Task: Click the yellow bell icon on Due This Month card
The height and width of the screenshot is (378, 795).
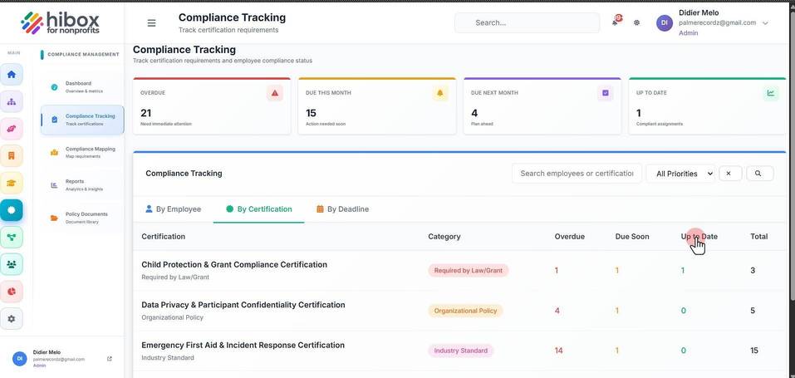Action: tap(440, 93)
